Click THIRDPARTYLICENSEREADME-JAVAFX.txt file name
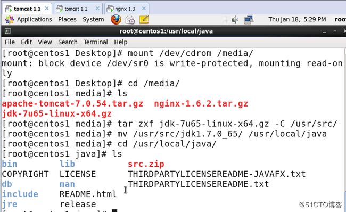The image size is (346, 212). tap(217, 174)
